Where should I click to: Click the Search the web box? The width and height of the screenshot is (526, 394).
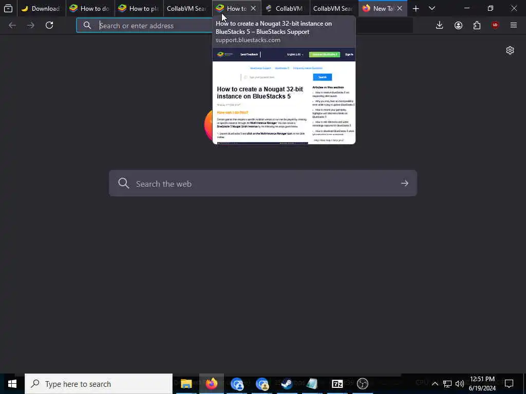point(262,183)
